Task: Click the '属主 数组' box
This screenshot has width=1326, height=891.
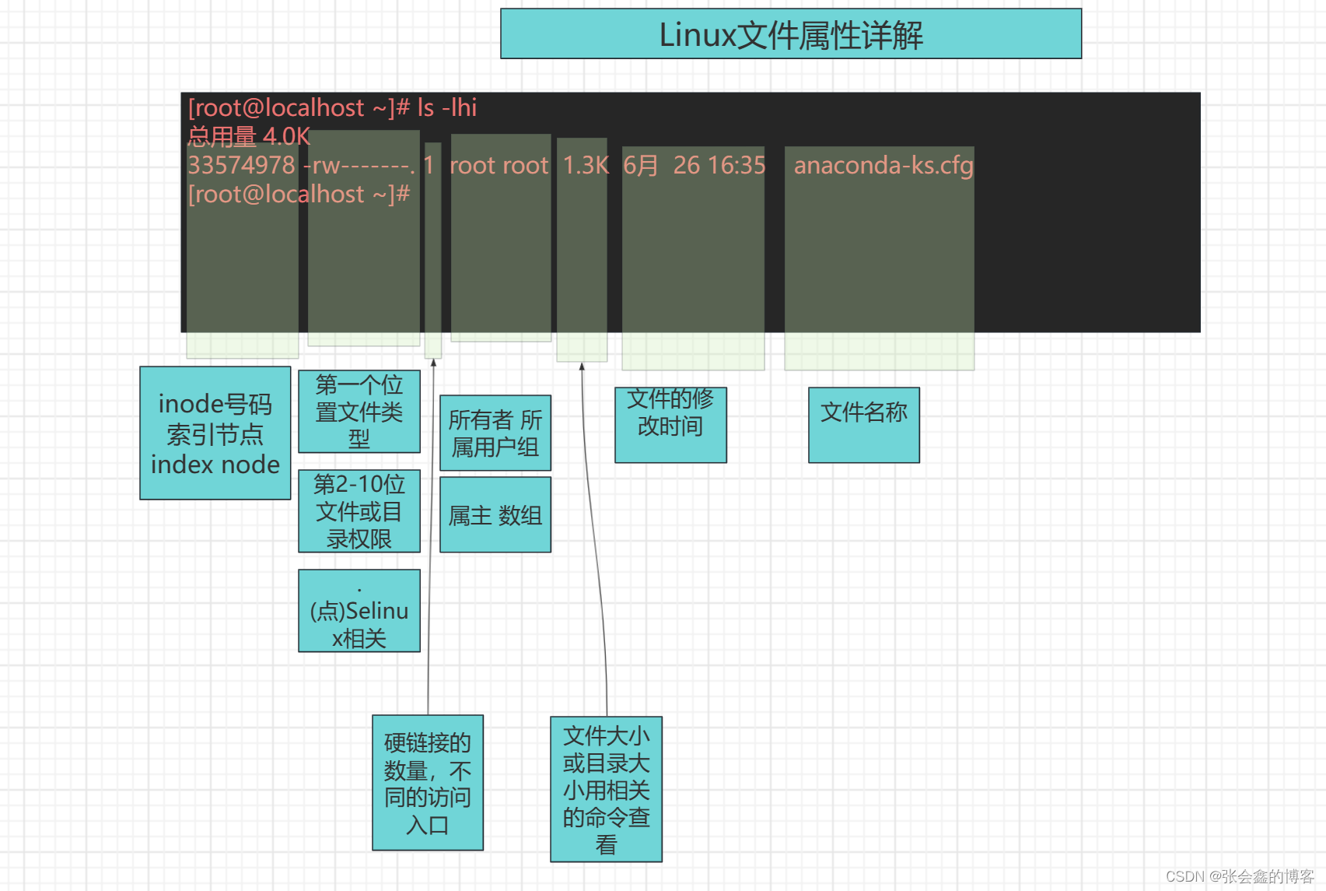Action: pyautogui.click(x=495, y=515)
